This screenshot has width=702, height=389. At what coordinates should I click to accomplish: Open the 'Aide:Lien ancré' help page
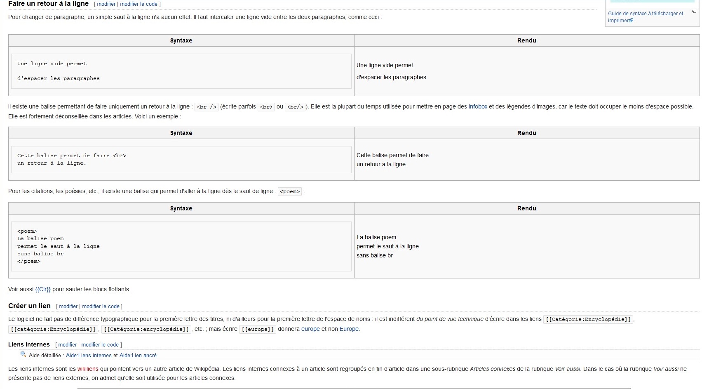(x=138, y=355)
